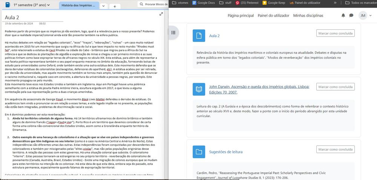
Task: Click the search magnifier icon in OneNote
Action: [x=141, y=4]
